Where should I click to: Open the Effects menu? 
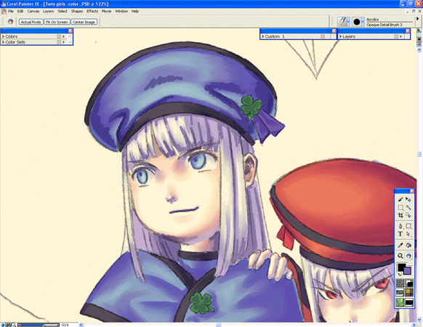(x=92, y=12)
